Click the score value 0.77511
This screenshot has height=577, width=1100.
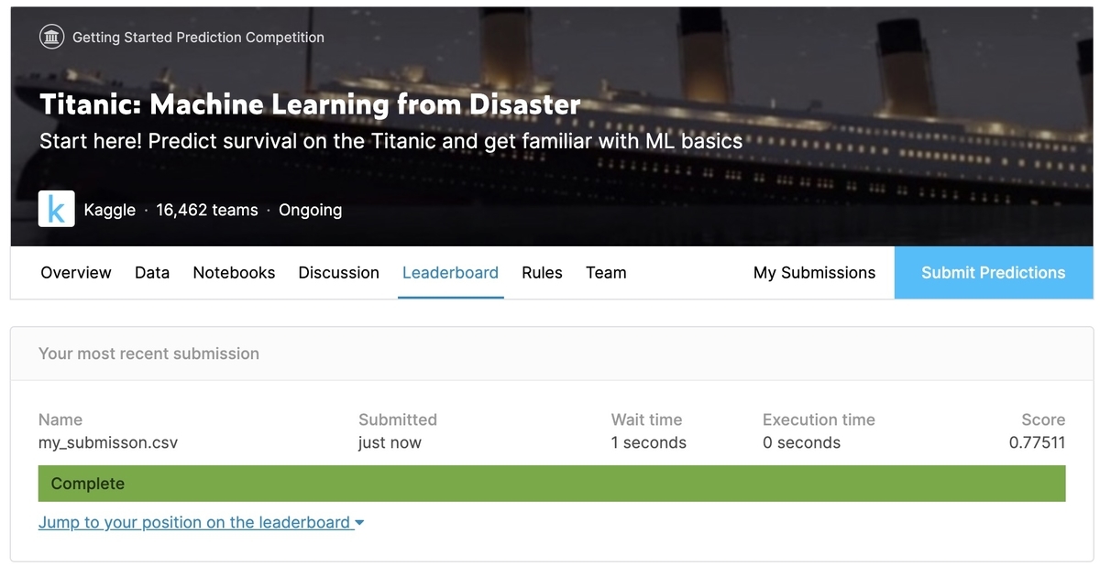pos(1037,442)
